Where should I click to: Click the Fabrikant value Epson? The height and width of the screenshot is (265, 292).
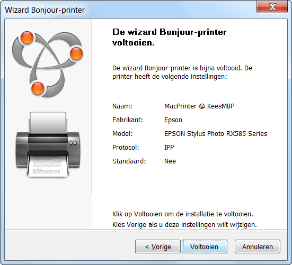(173, 120)
